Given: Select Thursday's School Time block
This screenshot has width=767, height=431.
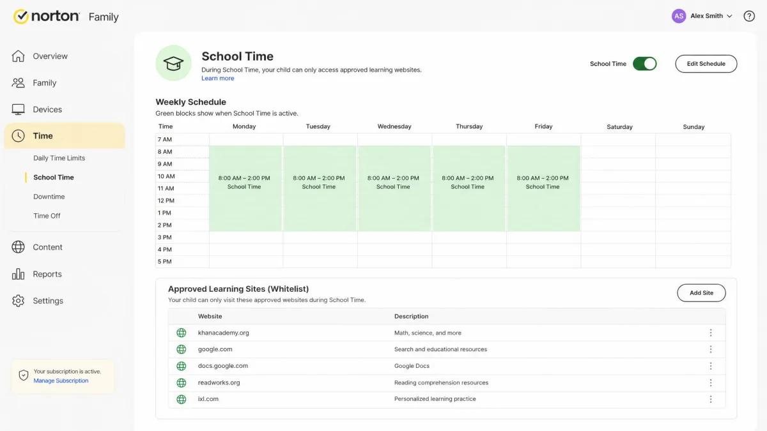Looking at the screenshot, I should click(469, 188).
